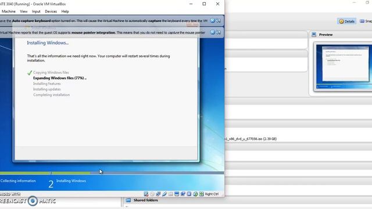The width and height of the screenshot is (372, 209).
Task: Click 'Expanding Windows files (77%)' step
Action: 60,78
